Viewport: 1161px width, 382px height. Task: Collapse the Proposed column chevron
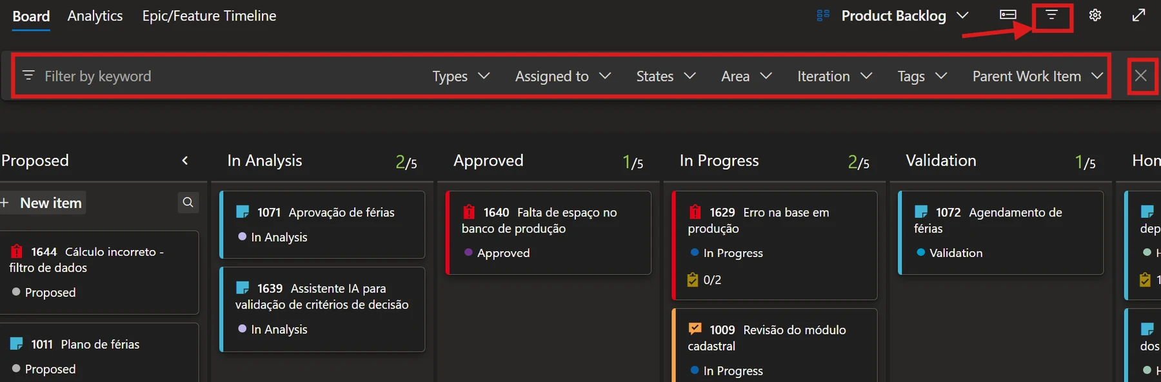click(185, 160)
